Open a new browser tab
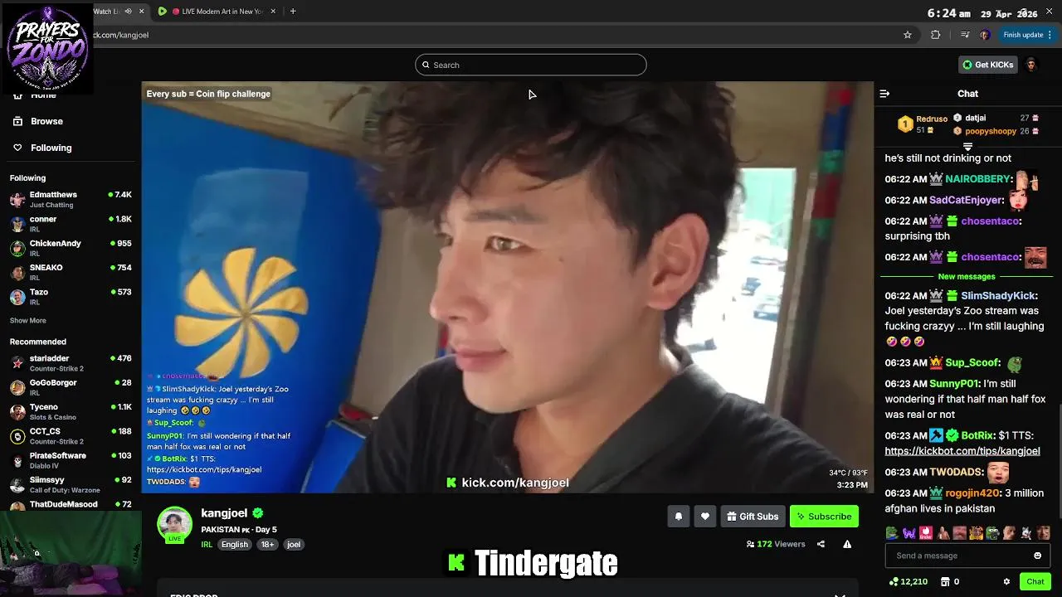This screenshot has height=597, width=1062. (293, 11)
